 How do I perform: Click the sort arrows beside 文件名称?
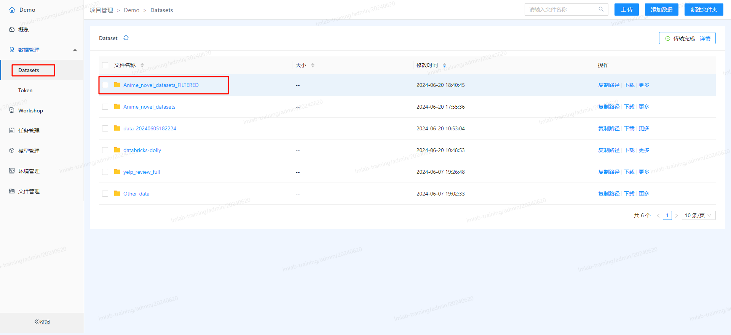(x=142, y=65)
